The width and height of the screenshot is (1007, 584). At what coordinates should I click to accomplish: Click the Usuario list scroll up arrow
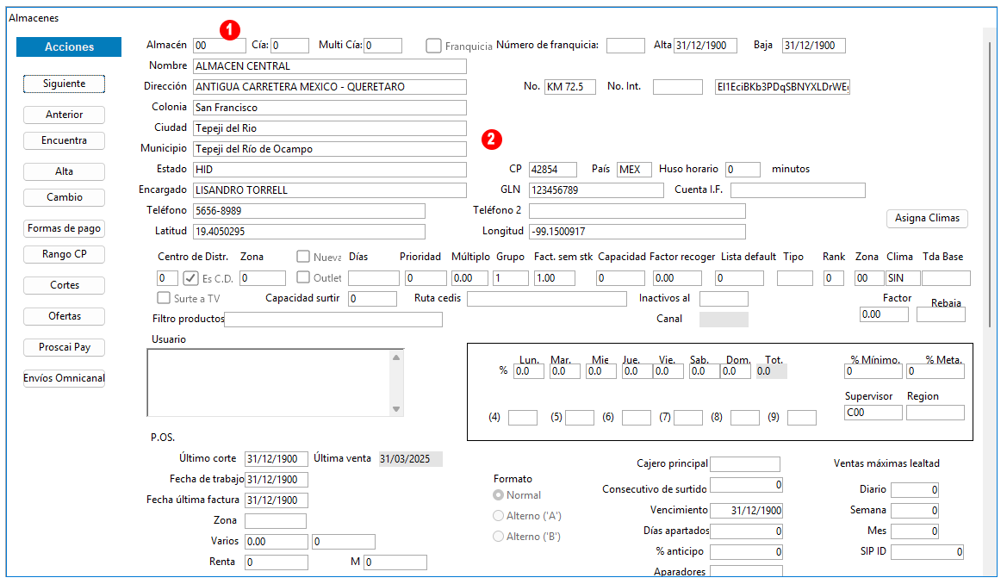[396, 357]
